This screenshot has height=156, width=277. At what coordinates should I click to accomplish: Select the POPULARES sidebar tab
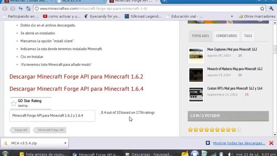click(x=200, y=36)
